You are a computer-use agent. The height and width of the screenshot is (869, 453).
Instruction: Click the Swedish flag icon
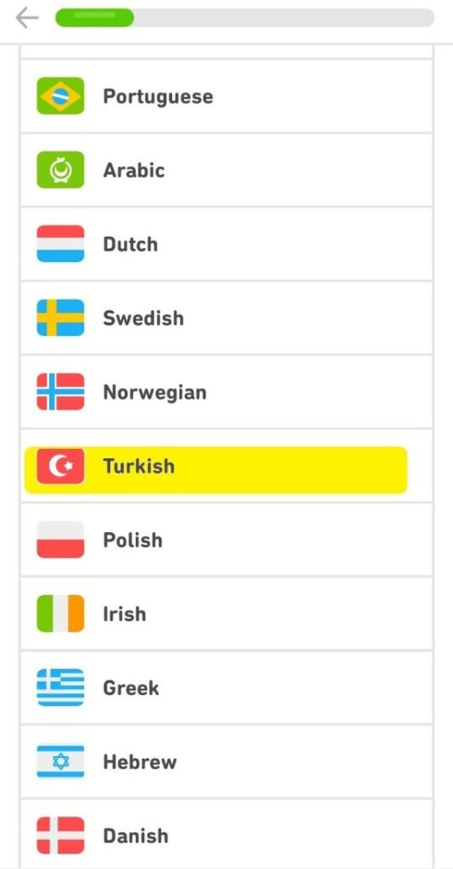point(60,318)
